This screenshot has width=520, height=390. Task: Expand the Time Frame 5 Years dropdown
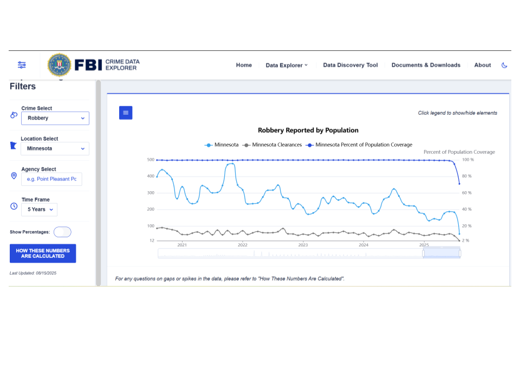[40, 210]
